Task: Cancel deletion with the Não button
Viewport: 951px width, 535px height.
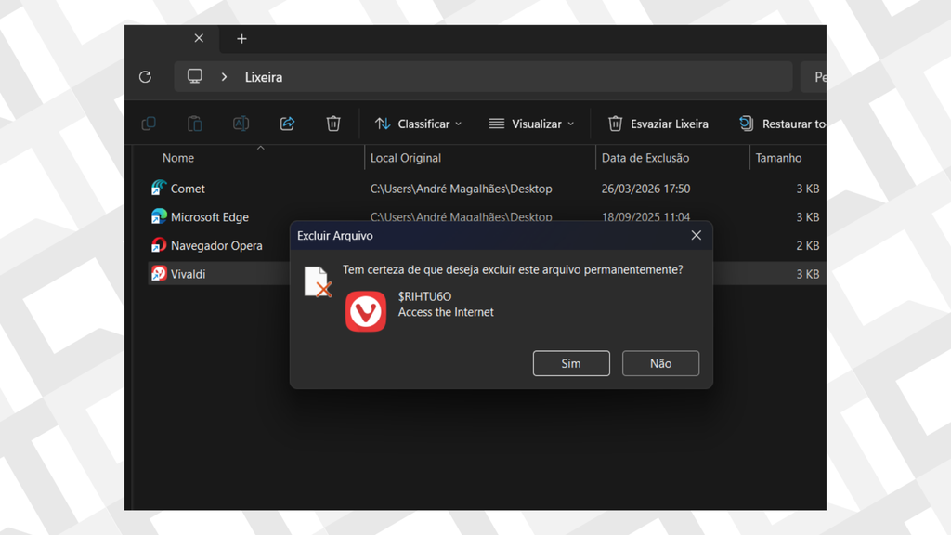Action: point(660,363)
